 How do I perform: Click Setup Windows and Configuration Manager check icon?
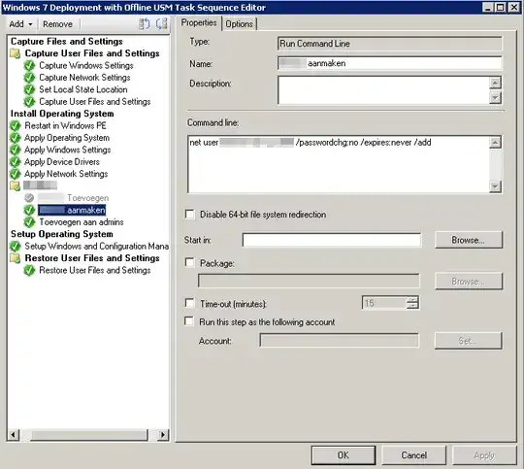click(15, 247)
